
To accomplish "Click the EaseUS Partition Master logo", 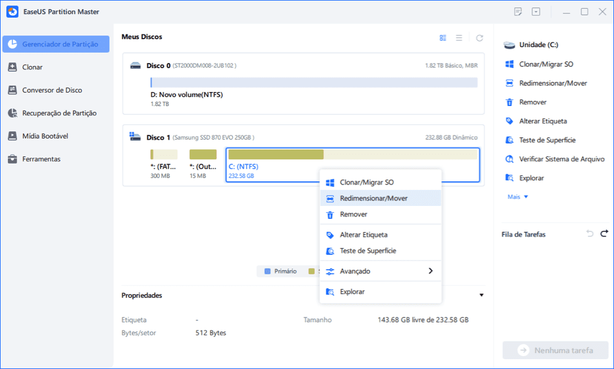I will coord(12,12).
